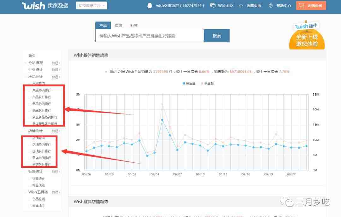Open the Wish社区 link
The width and height of the screenshot is (341, 217).
[226, 6]
